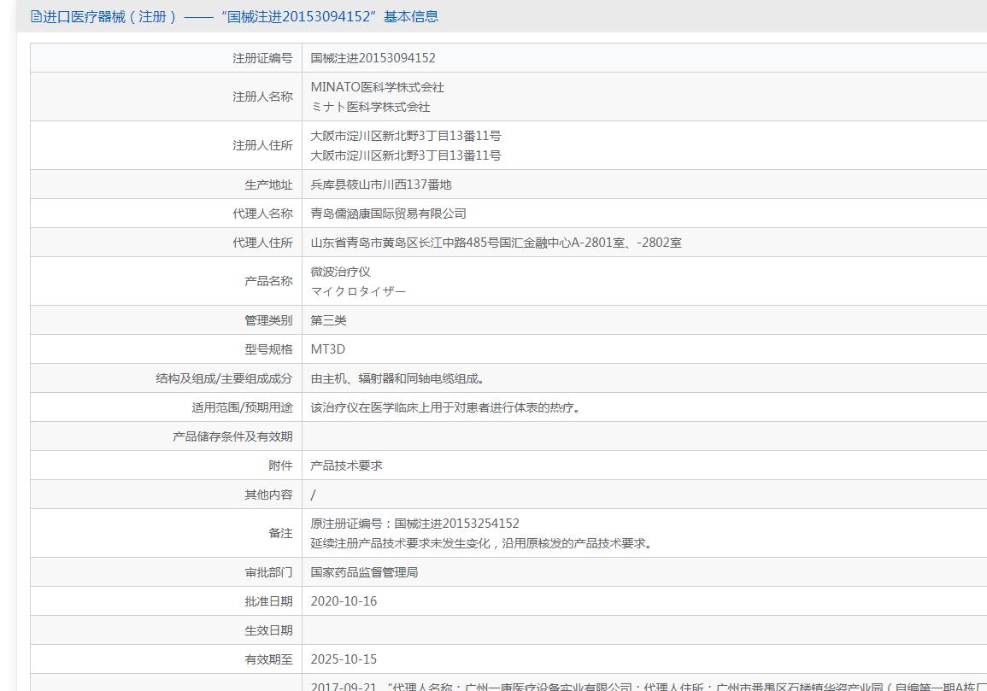Select the department 国家药品监督管理局
The width and height of the screenshot is (987, 691).
point(364,572)
